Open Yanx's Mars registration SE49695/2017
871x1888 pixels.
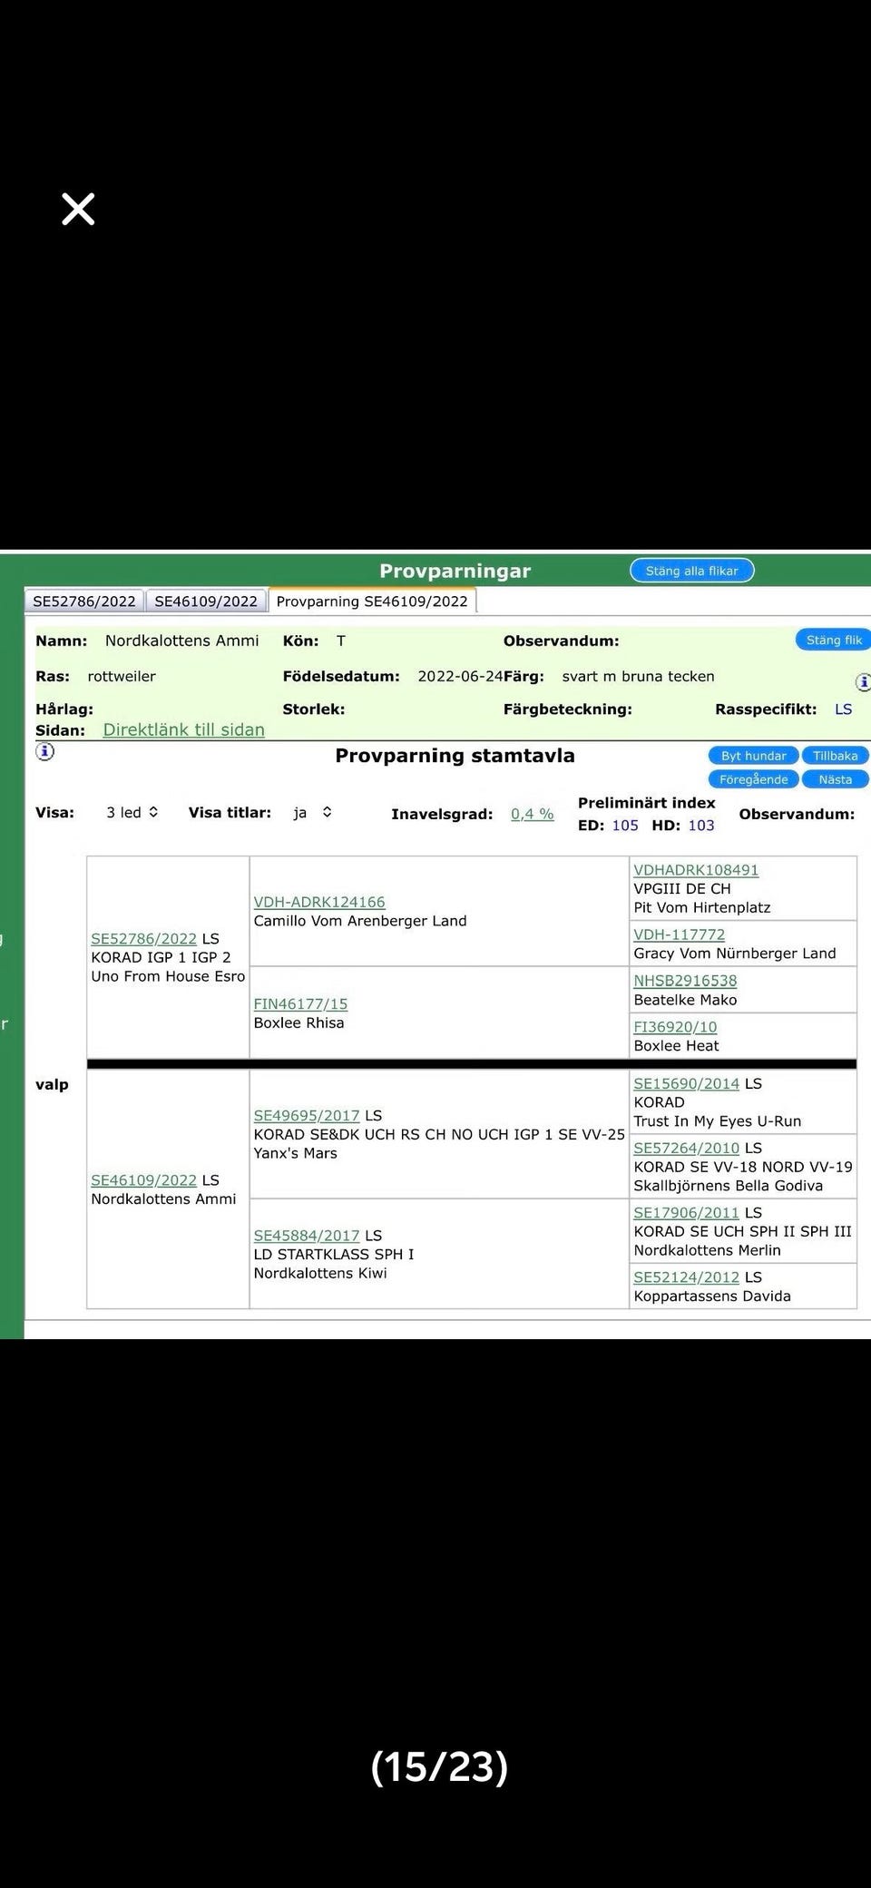[307, 1115]
